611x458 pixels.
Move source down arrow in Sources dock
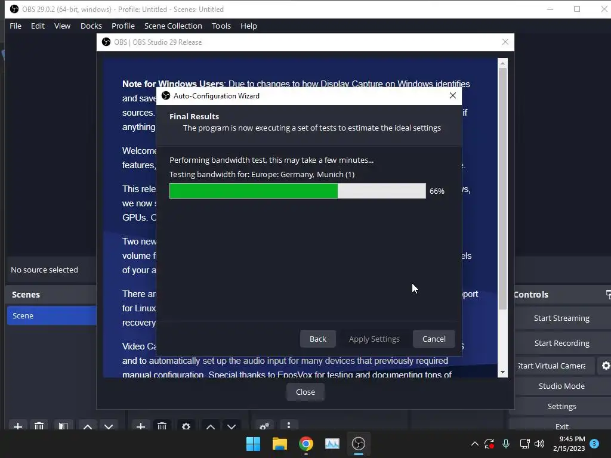[232, 426]
